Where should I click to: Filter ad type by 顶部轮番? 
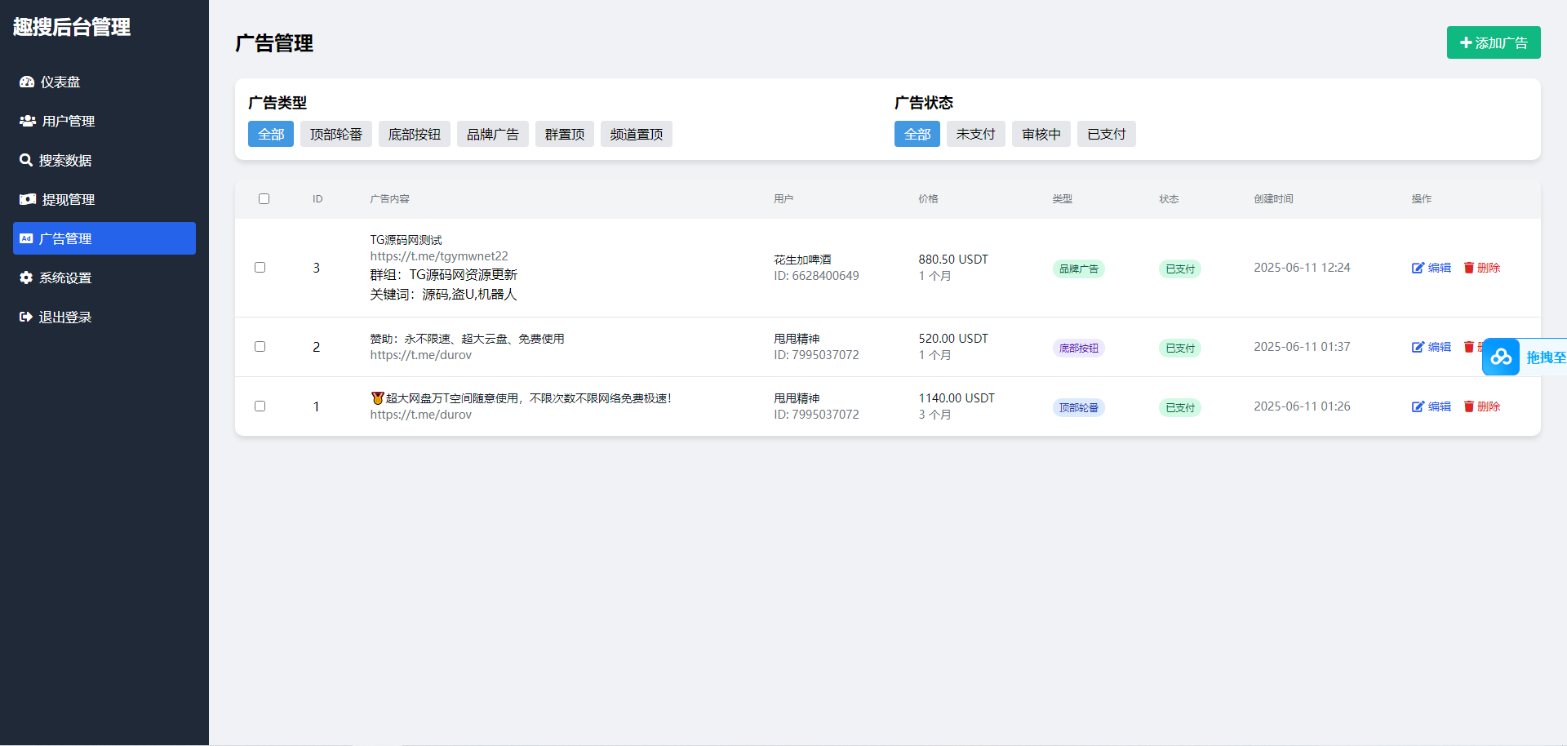point(335,134)
